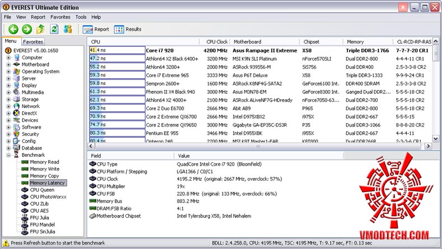The width and height of the screenshot is (442, 249).
Task: Expand the Display tree node
Action: tap(8, 85)
